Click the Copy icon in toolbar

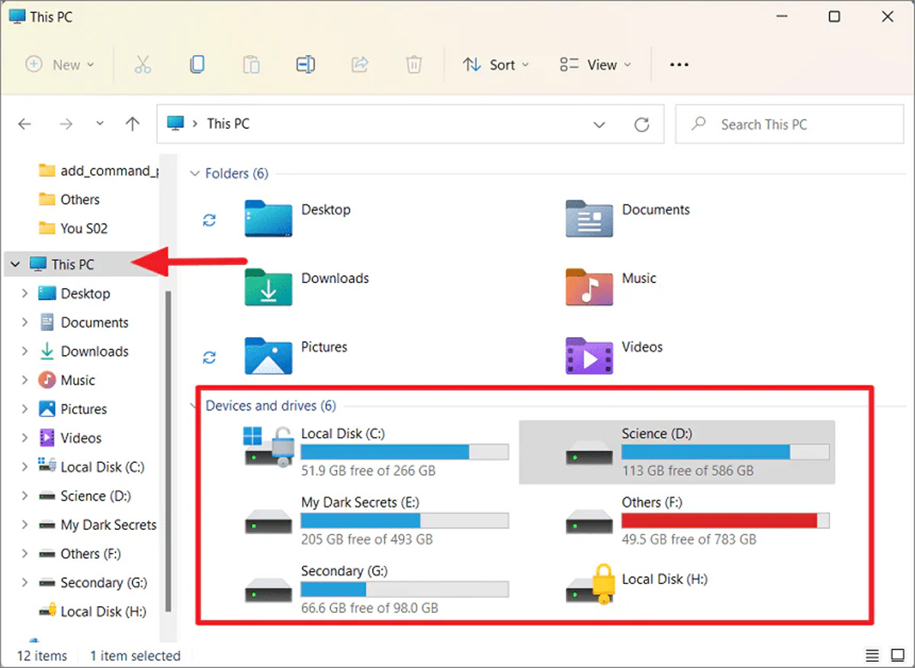(x=197, y=65)
